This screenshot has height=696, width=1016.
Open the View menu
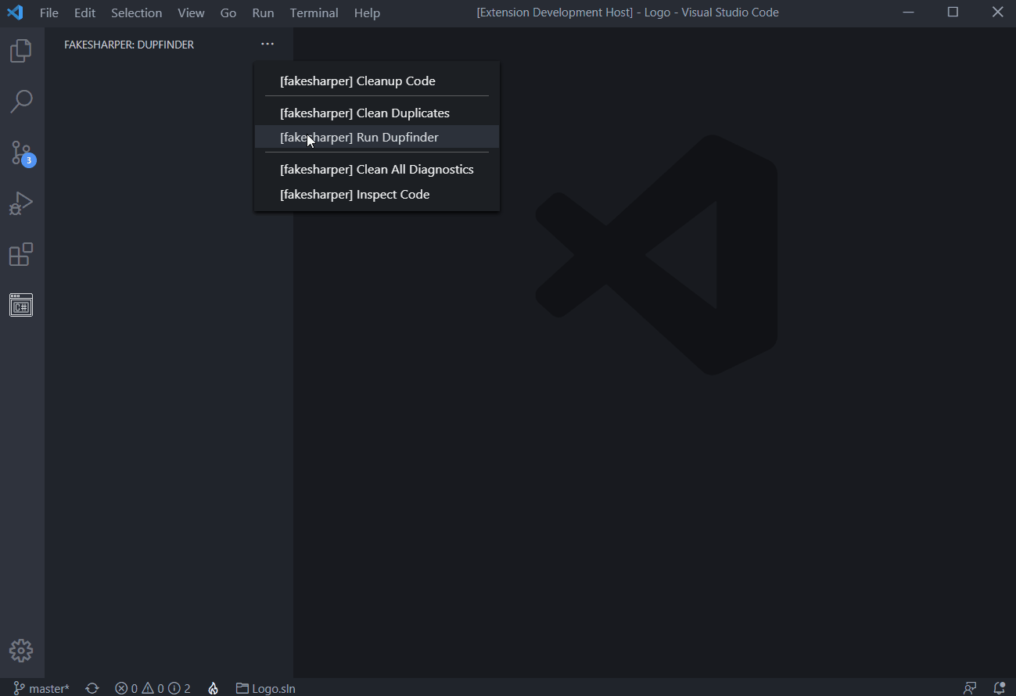[x=191, y=13]
